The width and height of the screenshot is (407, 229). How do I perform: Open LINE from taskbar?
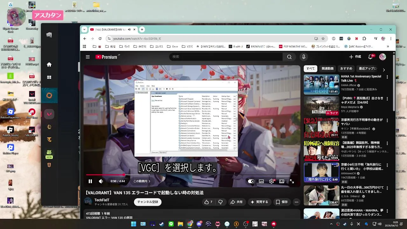pos(171,224)
